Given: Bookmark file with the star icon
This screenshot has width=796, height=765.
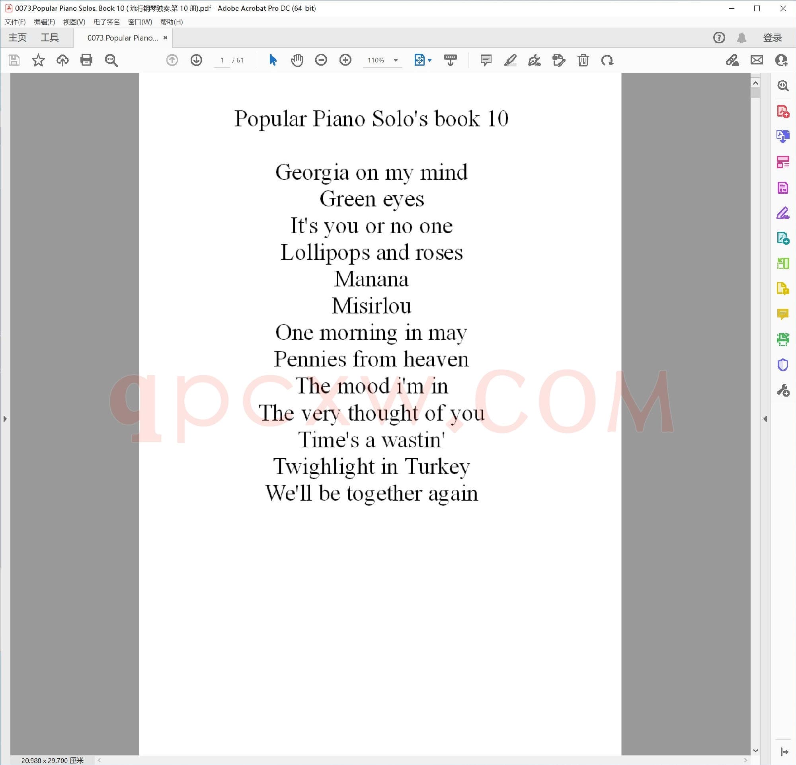Looking at the screenshot, I should (x=38, y=60).
